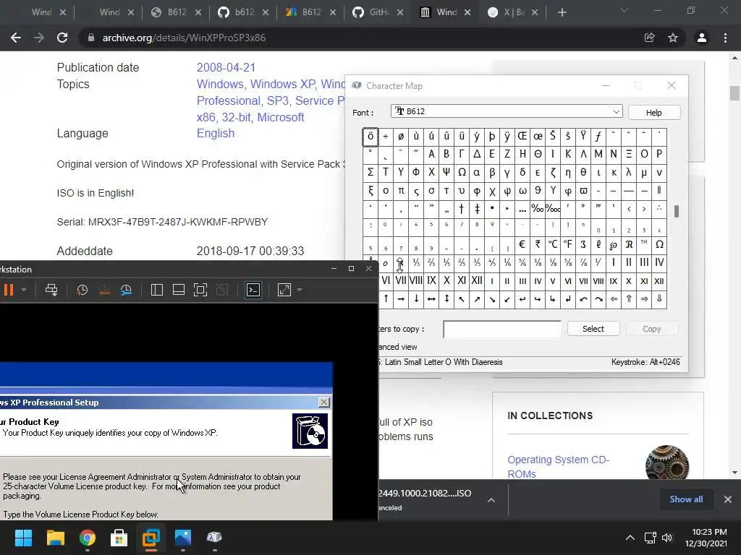This screenshot has width=741, height=555.
Task: Click the Select button in Character Map
Action: coord(593,329)
